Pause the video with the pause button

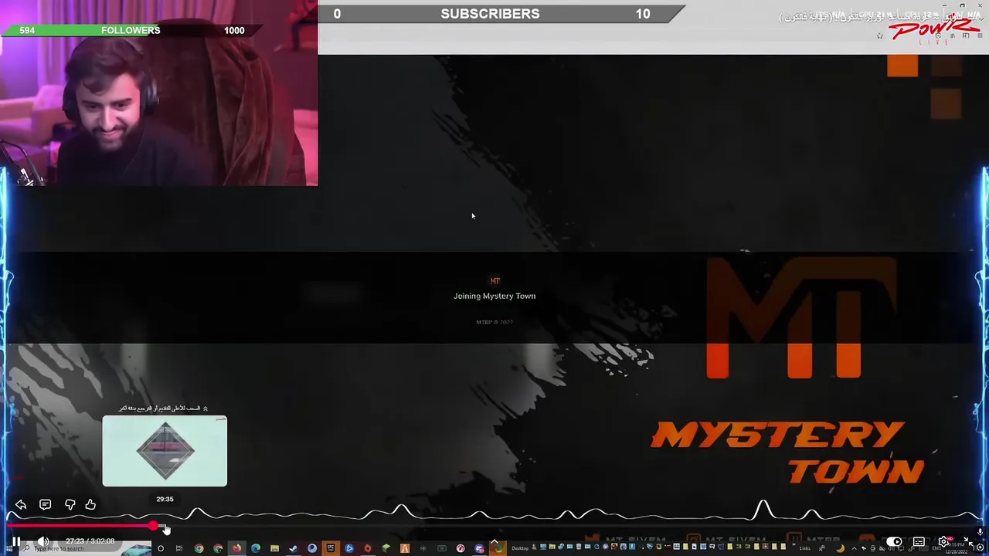(x=15, y=541)
